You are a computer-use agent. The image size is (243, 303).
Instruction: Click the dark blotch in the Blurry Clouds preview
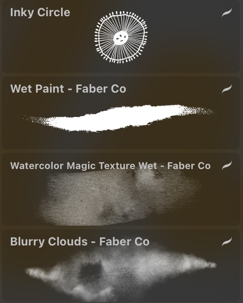(90, 271)
